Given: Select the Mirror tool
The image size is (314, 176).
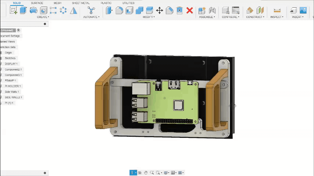Looking at the screenshot, I should point(74,10).
